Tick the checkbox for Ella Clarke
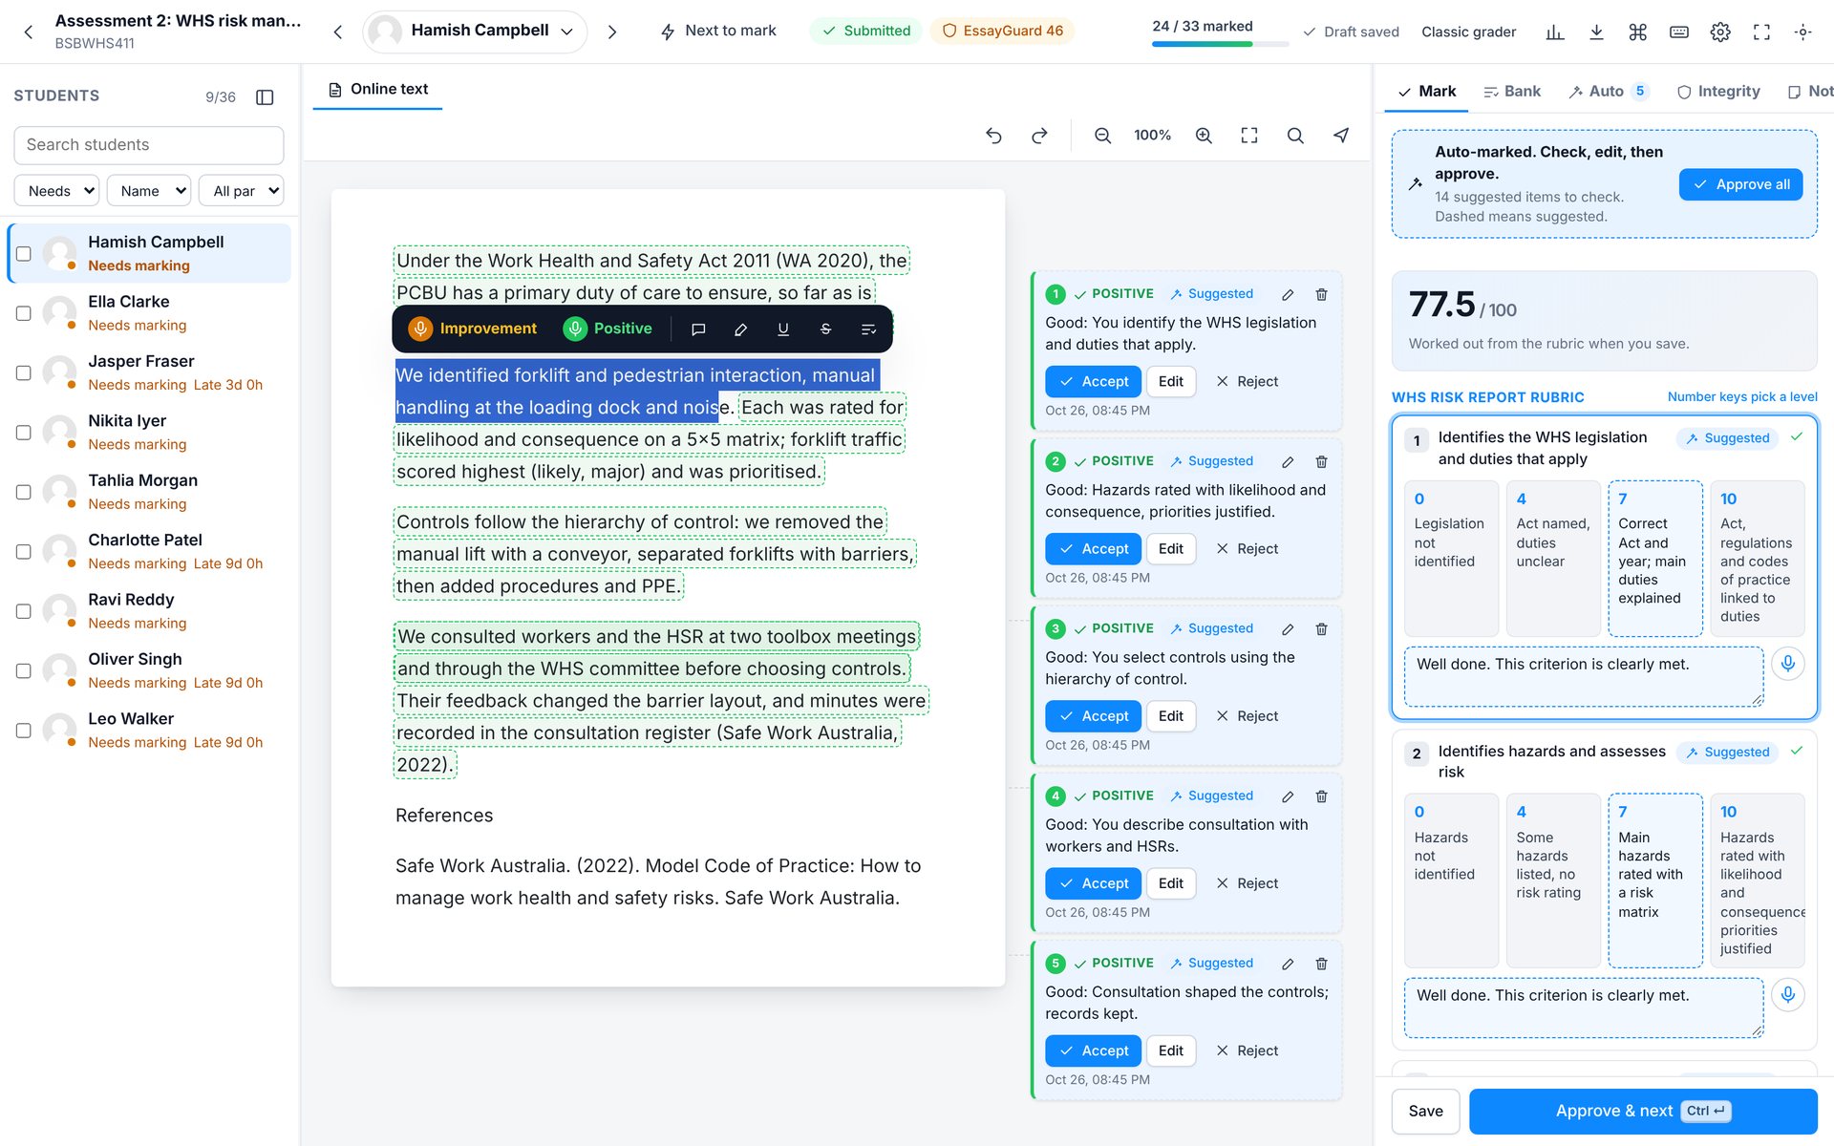 (x=24, y=313)
